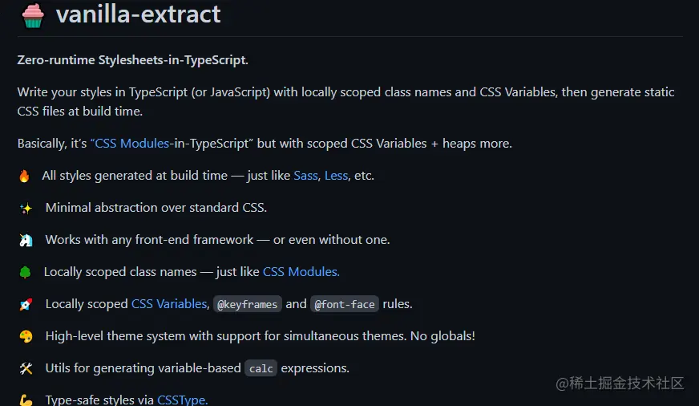Follow the quoted "CSS Modules" link
The width and height of the screenshot is (699, 406).
point(132,144)
